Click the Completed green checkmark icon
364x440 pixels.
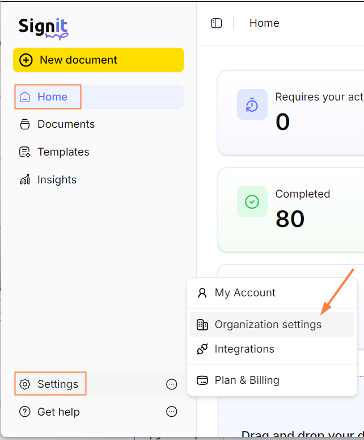(252, 202)
